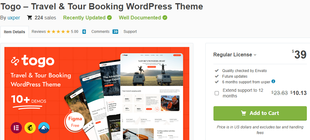Enable Extend support to 12 months checkbox
The height and width of the screenshot is (140, 310).
point(217,93)
